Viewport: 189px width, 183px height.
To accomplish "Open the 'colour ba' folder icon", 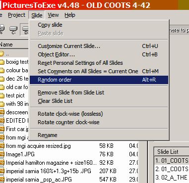I will [x=2, y=71].
